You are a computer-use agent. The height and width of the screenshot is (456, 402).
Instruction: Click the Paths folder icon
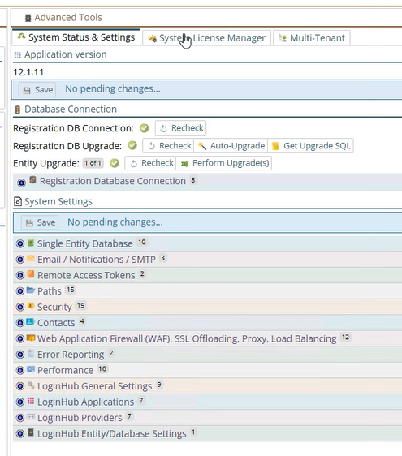pyautogui.click(x=31, y=290)
